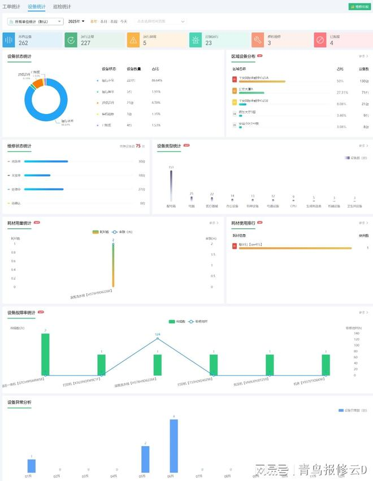
Task: Open the 2025年 year dropdown
Action: (x=76, y=21)
